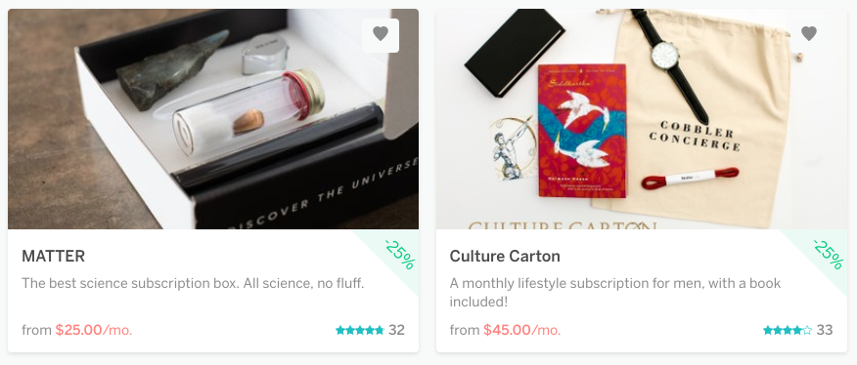Image resolution: width=857 pixels, height=365 pixels.
Task: Open the Culture Carton product photo
Action: pyautogui.click(x=642, y=119)
